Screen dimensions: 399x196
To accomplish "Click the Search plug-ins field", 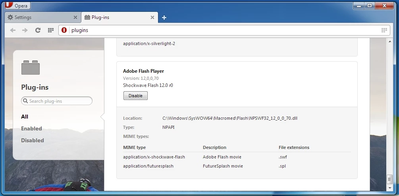I will click(57, 101).
